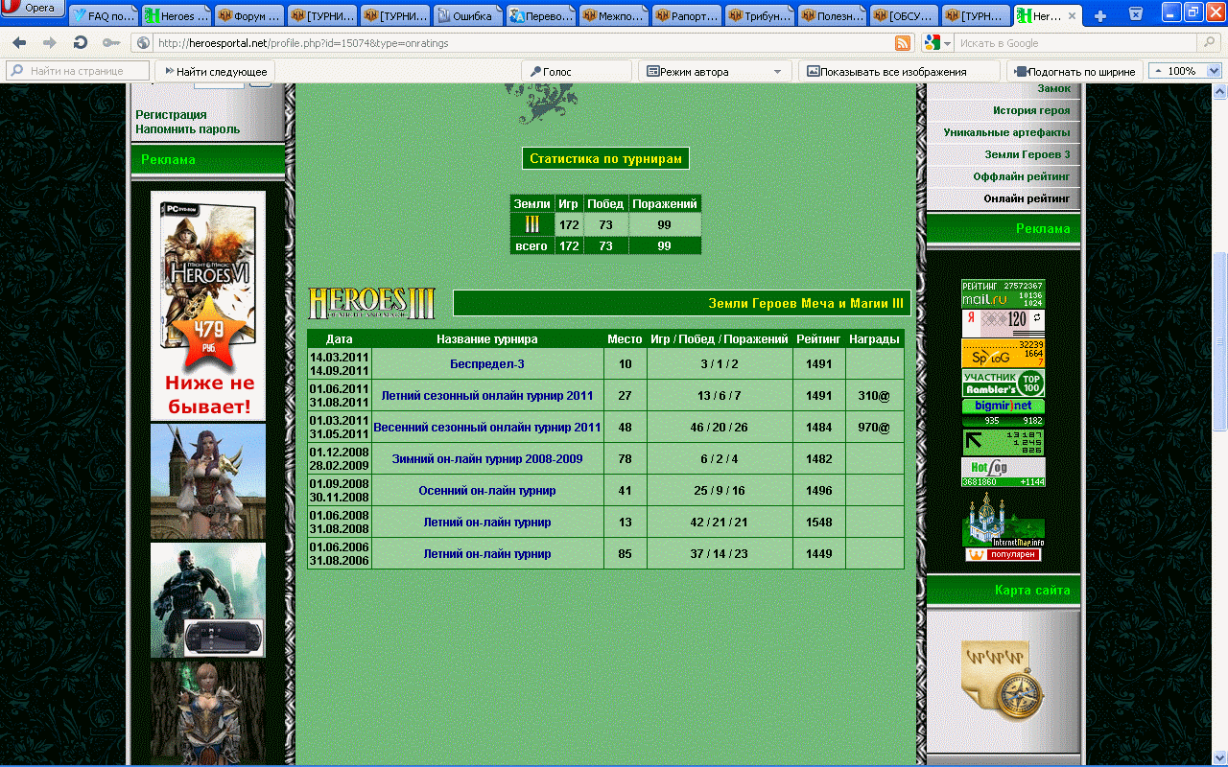Focus the Искать в Google search field
The width and height of the screenshot is (1228, 767).
tap(1074, 43)
